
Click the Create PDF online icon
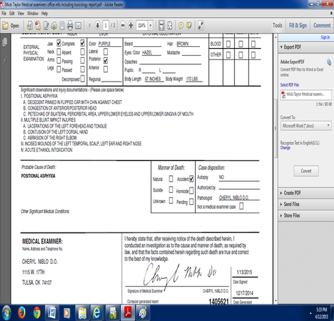pos(38,26)
